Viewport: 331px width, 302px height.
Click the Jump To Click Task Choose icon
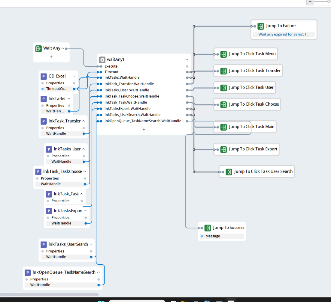[x=223, y=105]
